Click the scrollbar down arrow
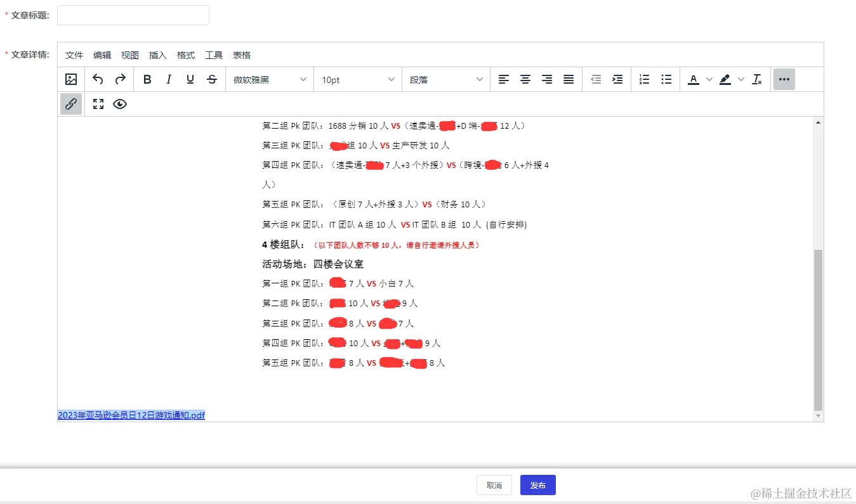 tap(818, 416)
